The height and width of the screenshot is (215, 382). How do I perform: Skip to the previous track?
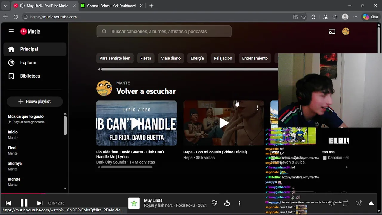(x=8, y=203)
